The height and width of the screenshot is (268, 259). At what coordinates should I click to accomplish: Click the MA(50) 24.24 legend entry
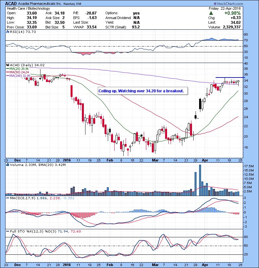tap(17, 72)
